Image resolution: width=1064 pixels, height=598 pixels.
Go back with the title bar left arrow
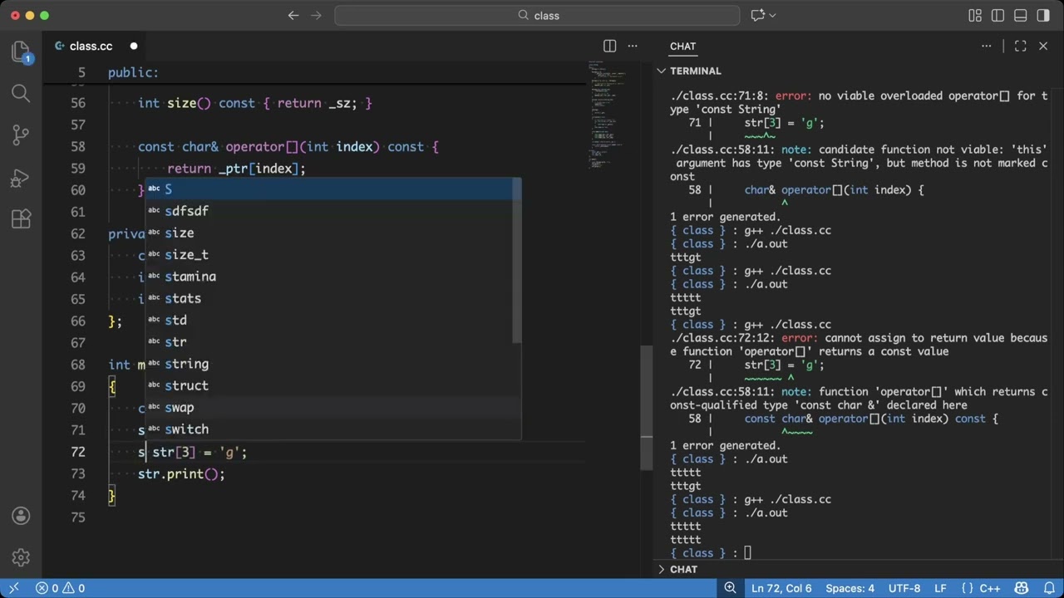pyautogui.click(x=293, y=15)
